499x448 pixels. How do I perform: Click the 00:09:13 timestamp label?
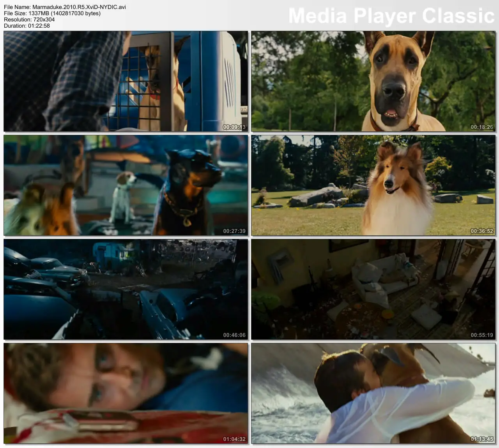(x=234, y=127)
